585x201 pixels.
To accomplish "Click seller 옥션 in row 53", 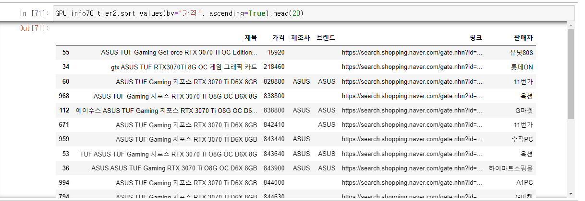I will click(527, 154).
